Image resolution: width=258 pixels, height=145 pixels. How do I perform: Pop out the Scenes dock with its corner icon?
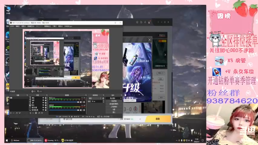[27, 95]
